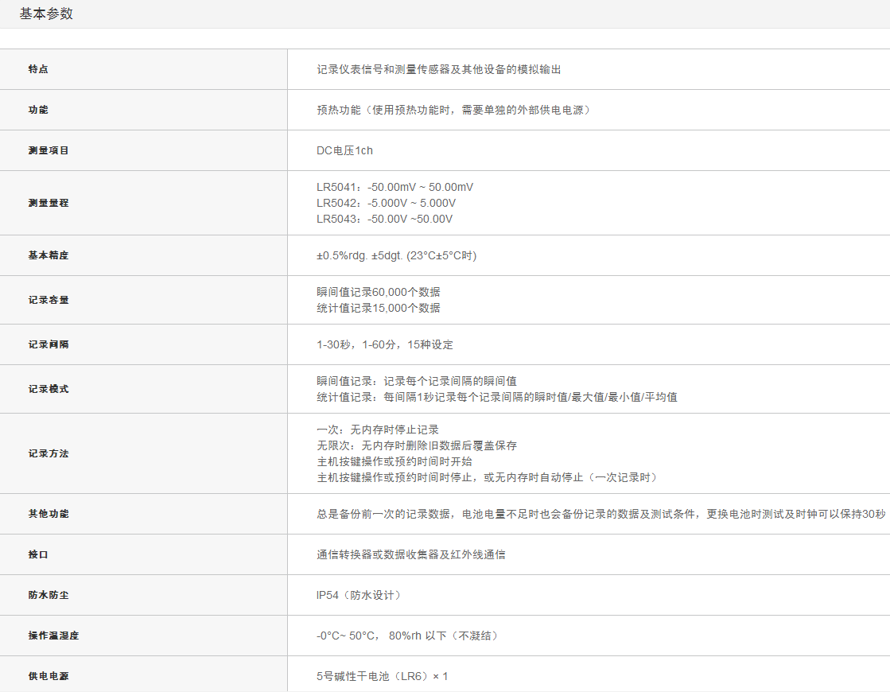Screen dimensions: 890x692
Task: Click the 基本精度 row label
Action: pyautogui.click(x=49, y=255)
